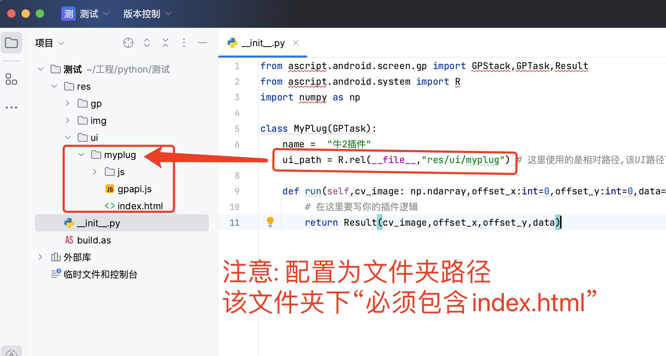The image size is (666, 356).
Task: Click line number 5 in the gutter
Action: (x=237, y=129)
